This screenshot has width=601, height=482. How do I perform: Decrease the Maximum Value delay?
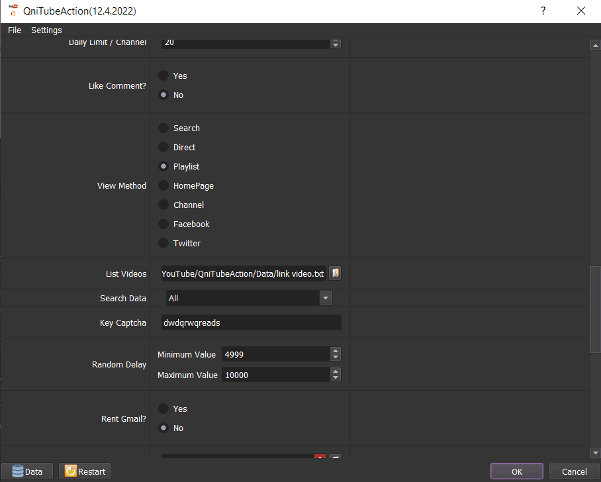(336, 379)
